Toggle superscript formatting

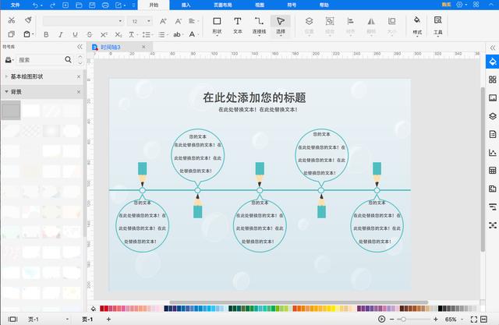(104, 34)
